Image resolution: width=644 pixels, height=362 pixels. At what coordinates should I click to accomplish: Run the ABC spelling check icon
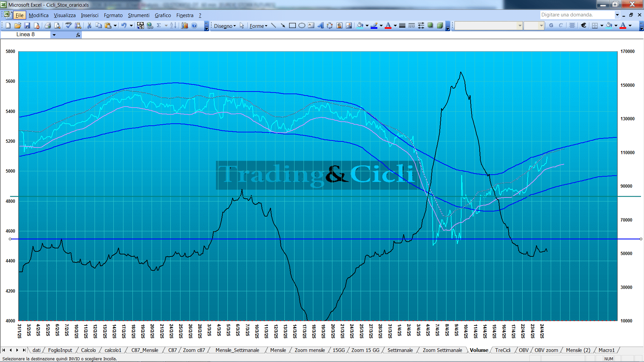tap(68, 25)
